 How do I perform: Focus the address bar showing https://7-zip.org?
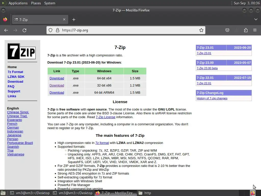click(126, 30)
